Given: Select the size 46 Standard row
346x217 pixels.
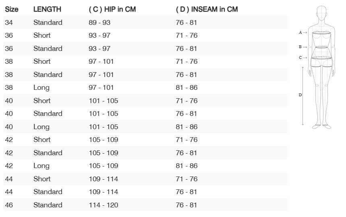Looking at the screenshot, I should coord(145,205).
